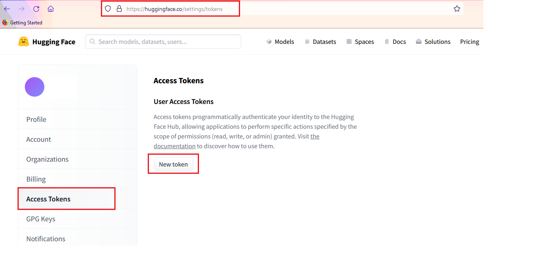Click the search magnifier icon

[92, 41]
